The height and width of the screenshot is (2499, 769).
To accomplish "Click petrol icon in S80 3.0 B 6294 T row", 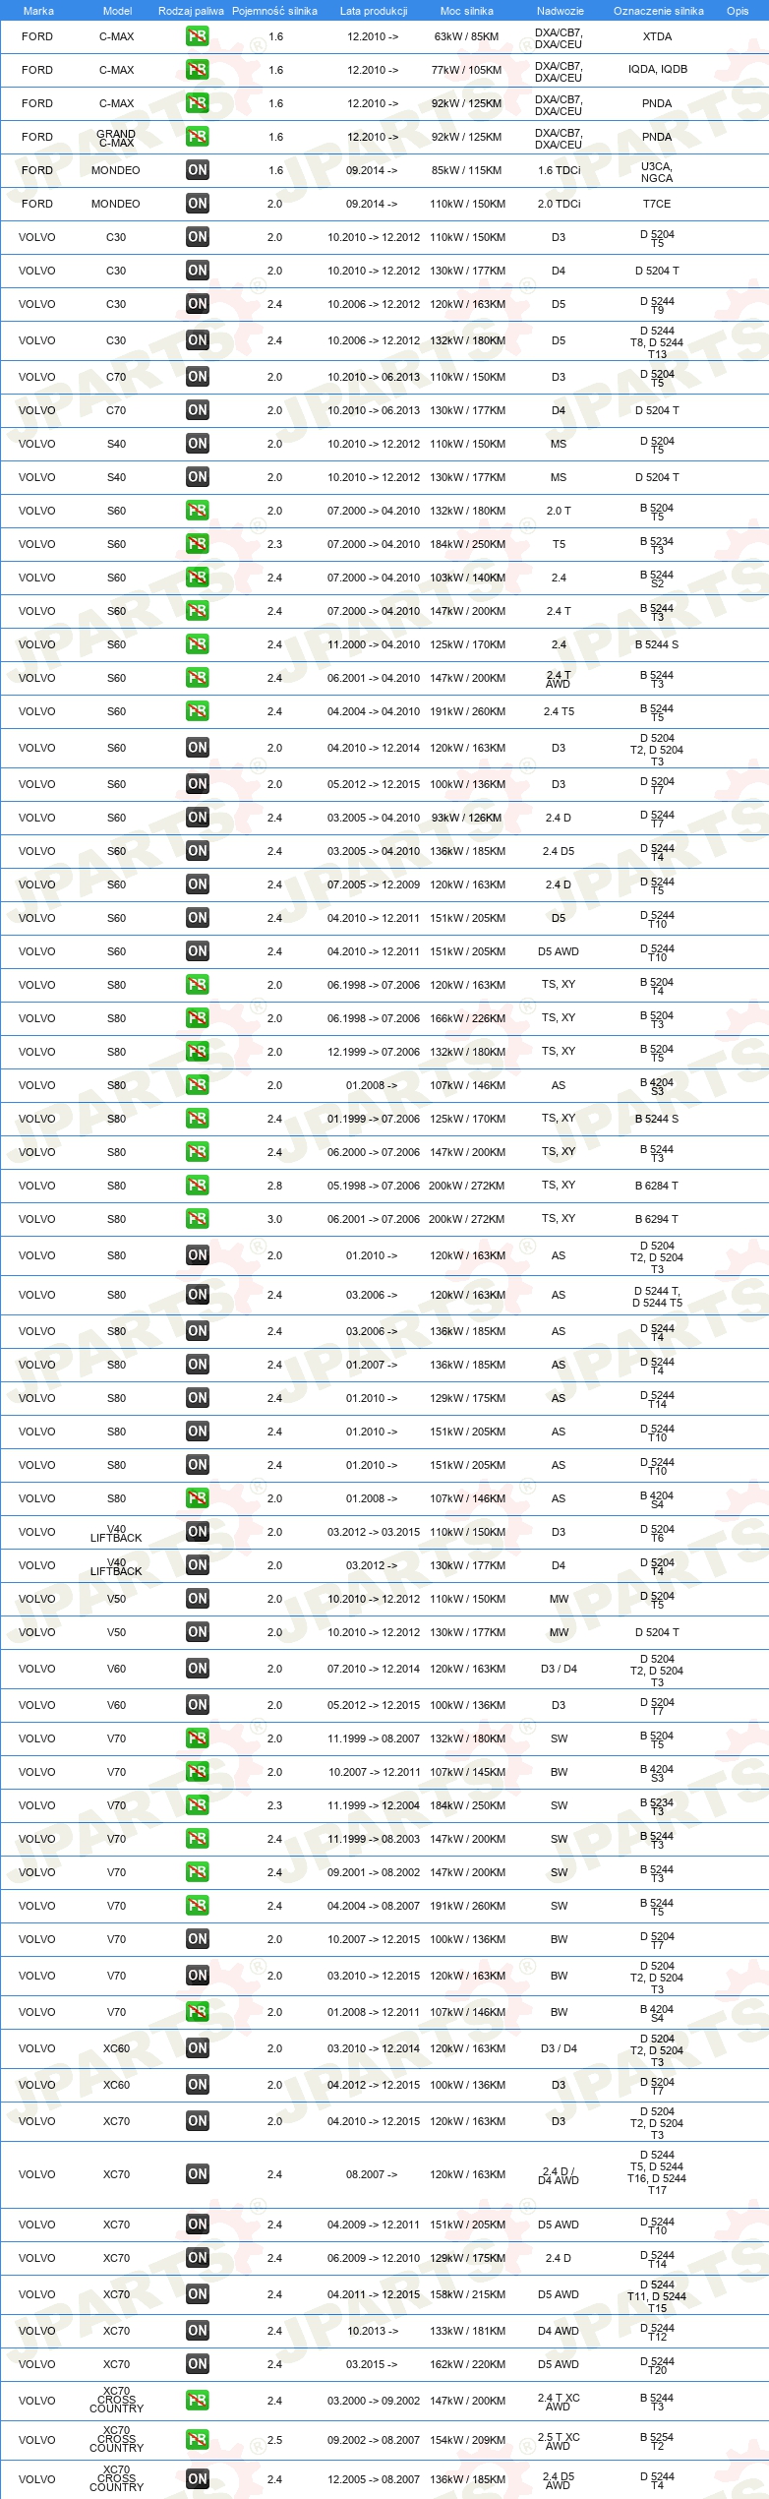I will pyautogui.click(x=198, y=1219).
